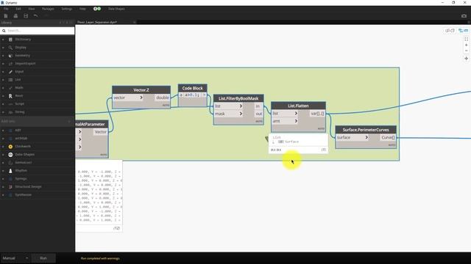471x264 pixels.
Task: Open the Data Shapes menu
Action: [116, 9]
